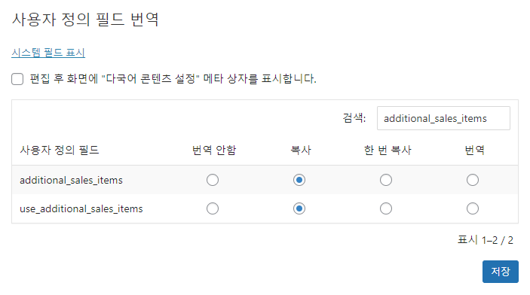Click the 번역 column header

click(x=474, y=150)
